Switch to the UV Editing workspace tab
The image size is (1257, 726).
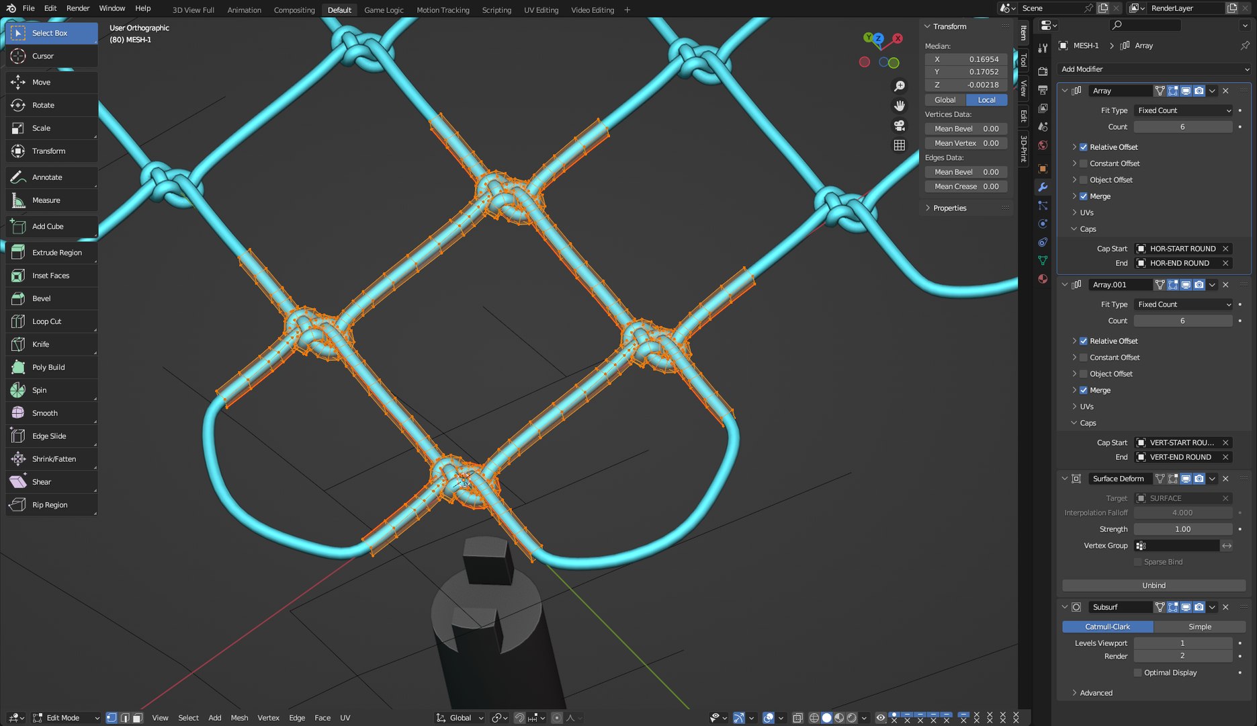pyautogui.click(x=541, y=9)
